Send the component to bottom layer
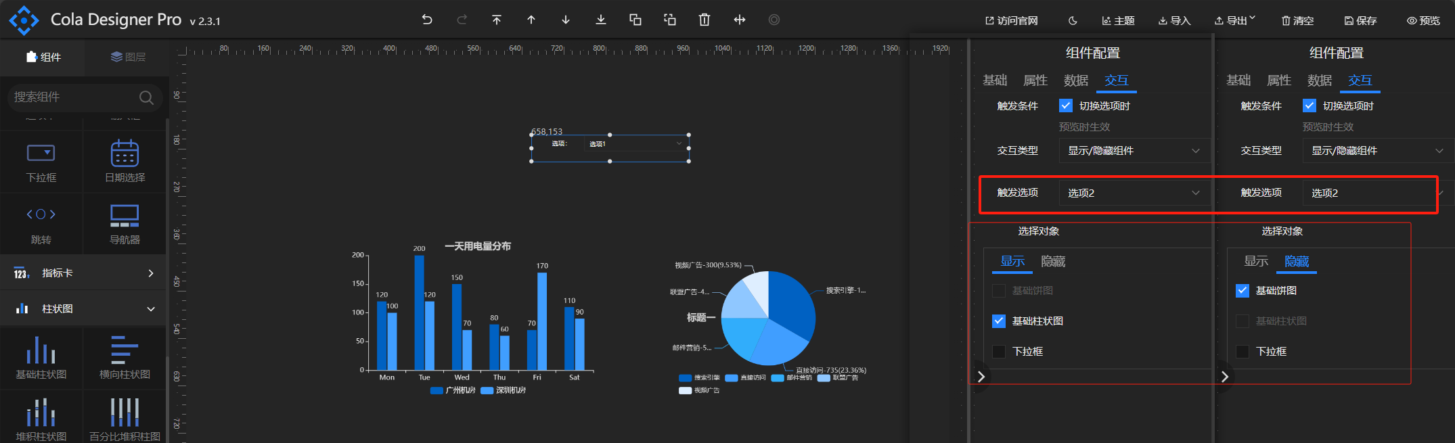The width and height of the screenshot is (1455, 443). click(x=600, y=20)
